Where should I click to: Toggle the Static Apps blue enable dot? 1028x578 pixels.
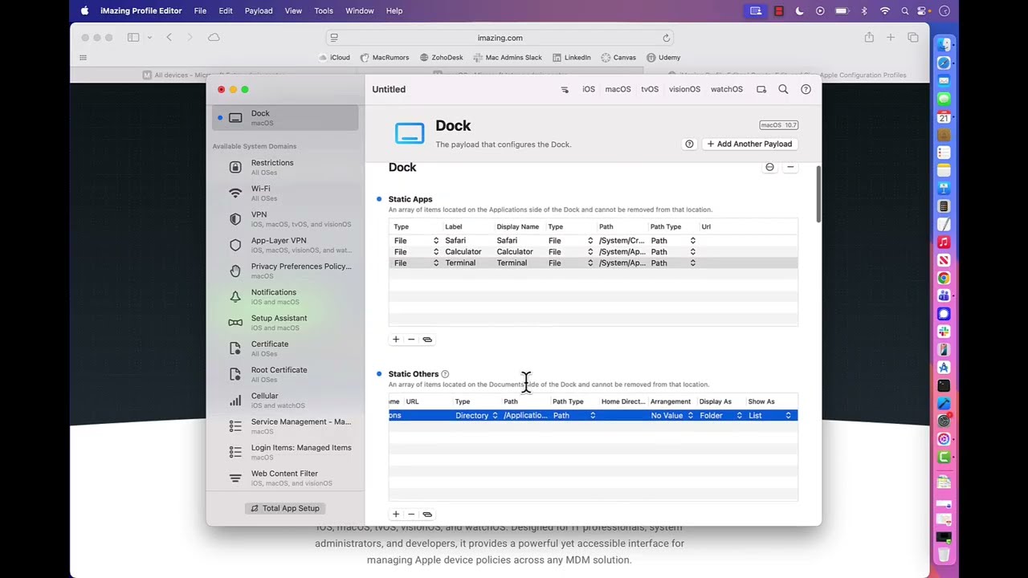pos(379,199)
